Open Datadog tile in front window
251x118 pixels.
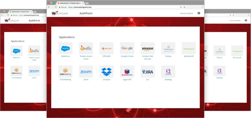pos(168,72)
